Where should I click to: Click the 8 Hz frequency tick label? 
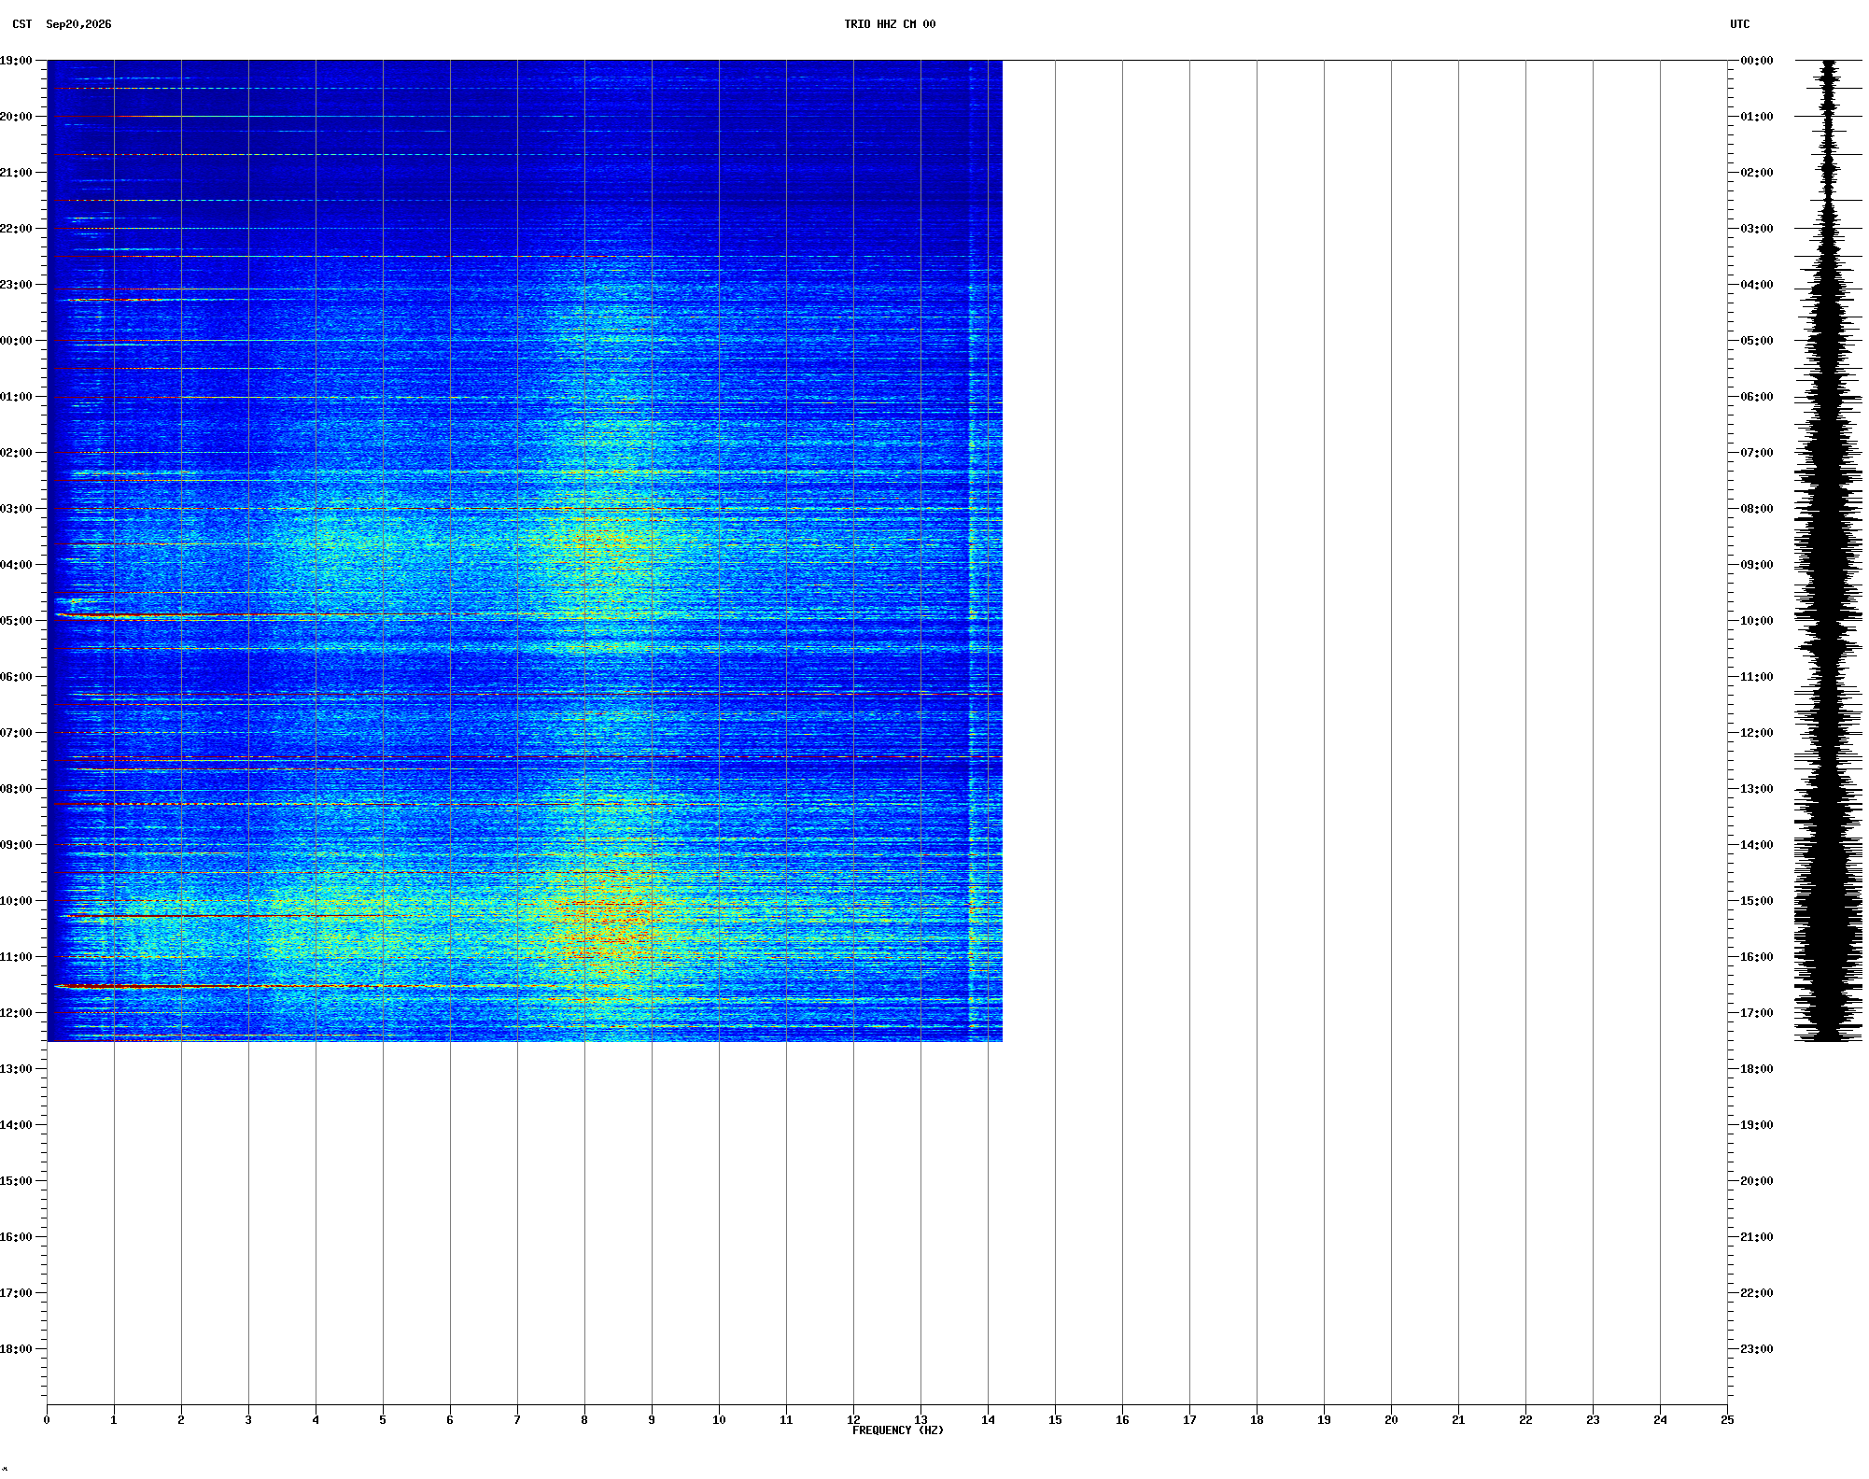pyautogui.click(x=584, y=1420)
